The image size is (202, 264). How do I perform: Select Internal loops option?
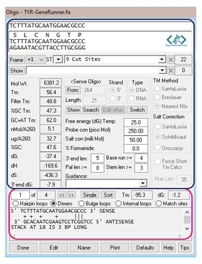tap(118, 203)
